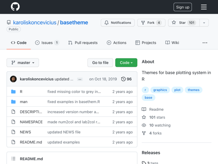Click the repository book icon beside the owner name
Screen dimensions: 218x164
(x=9, y=23)
